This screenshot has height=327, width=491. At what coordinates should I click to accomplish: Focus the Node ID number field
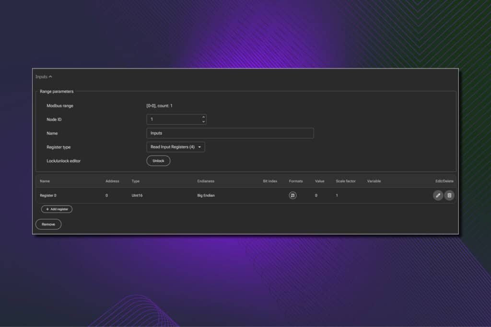176,119
